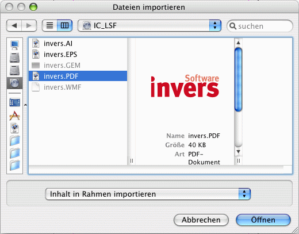Select the second hard drive sidebar icon
Screen dimensions: 299x234
[14, 70]
